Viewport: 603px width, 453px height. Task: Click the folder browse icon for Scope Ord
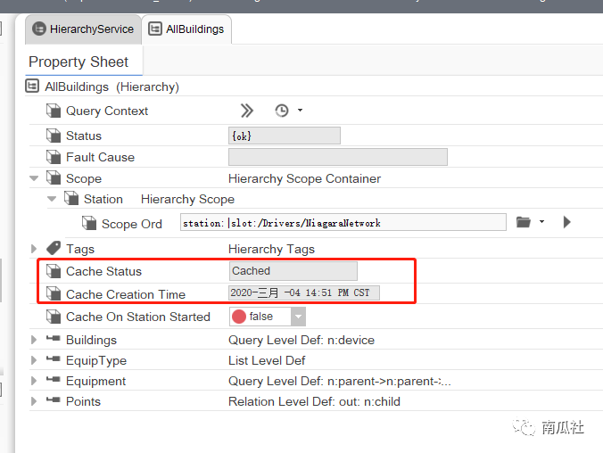pos(524,222)
